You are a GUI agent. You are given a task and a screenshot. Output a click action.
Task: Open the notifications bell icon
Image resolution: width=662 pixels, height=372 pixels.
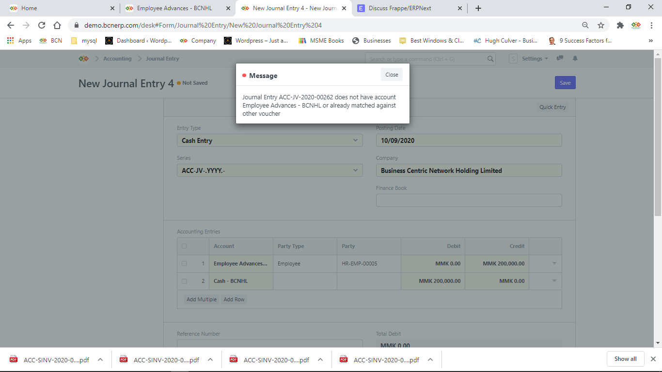tap(575, 59)
